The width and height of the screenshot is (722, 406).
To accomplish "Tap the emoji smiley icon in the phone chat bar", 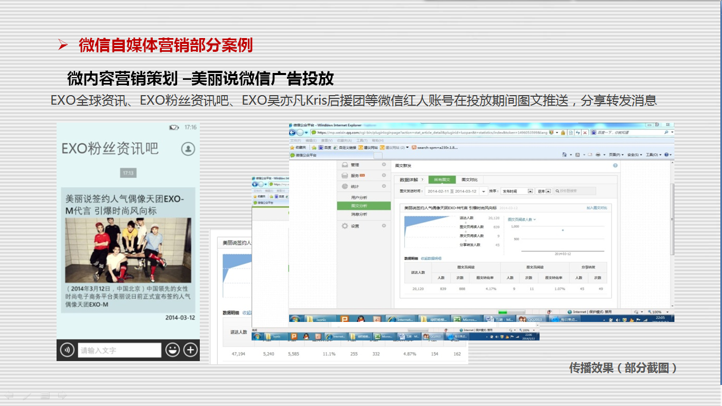I will point(172,350).
